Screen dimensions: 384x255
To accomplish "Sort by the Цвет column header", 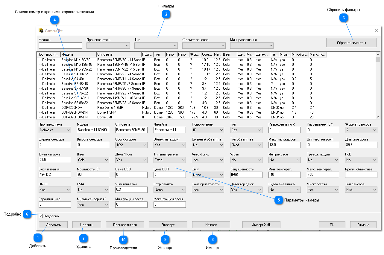I will click(230, 55).
